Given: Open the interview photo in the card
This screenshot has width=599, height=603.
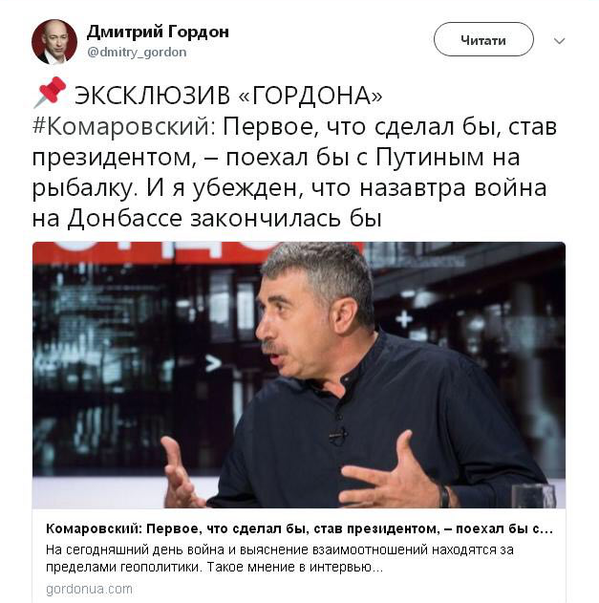Looking at the screenshot, I should 299,375.
